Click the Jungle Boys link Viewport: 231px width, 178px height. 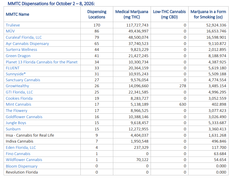[x=16, y=123]
